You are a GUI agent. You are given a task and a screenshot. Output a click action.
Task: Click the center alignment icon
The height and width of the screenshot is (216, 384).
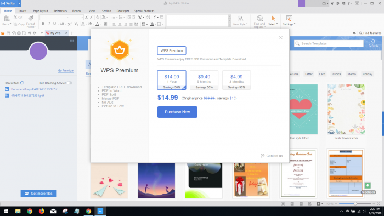120,24
